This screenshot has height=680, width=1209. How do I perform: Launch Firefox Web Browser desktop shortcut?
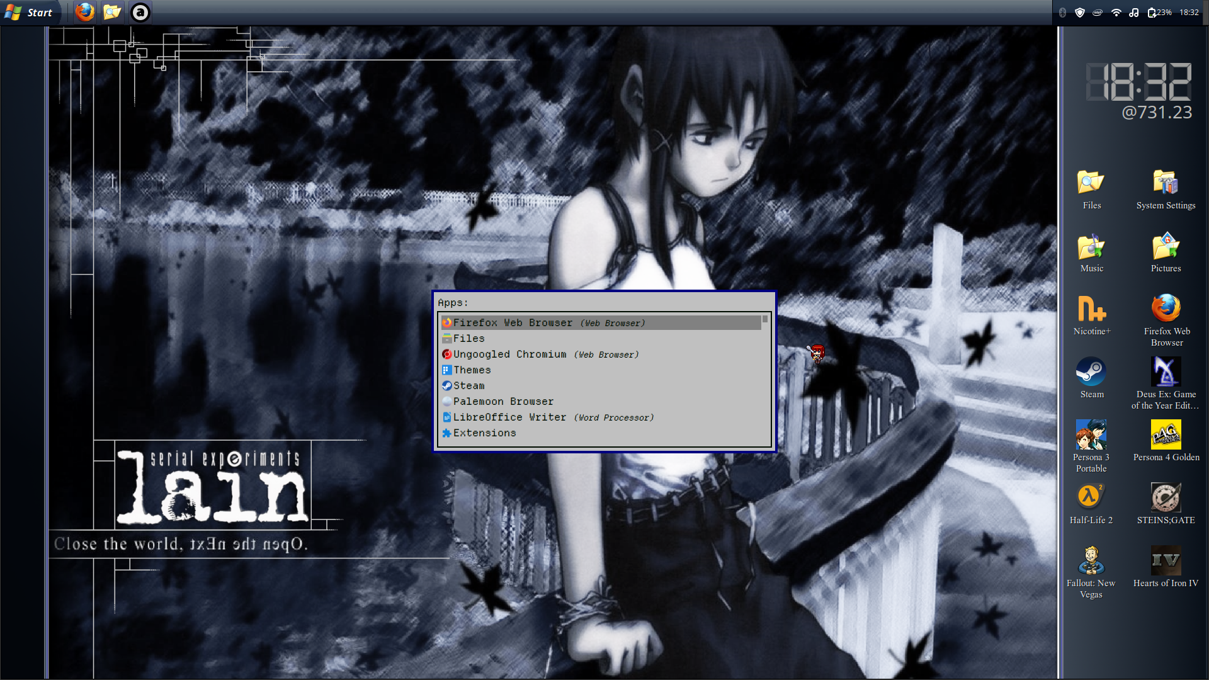pos(1166,320)
